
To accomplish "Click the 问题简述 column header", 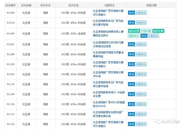I will coord(109,5).
